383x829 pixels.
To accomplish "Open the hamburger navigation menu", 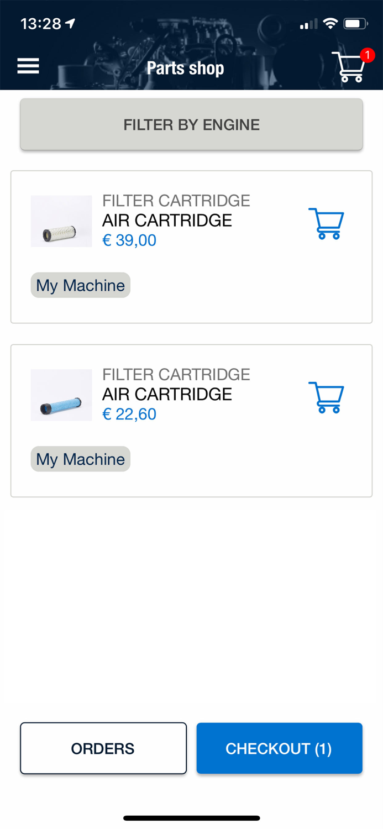I will pos(28,66).
